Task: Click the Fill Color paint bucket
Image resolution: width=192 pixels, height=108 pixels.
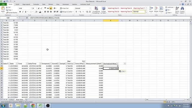Action: tap(36, 12)
